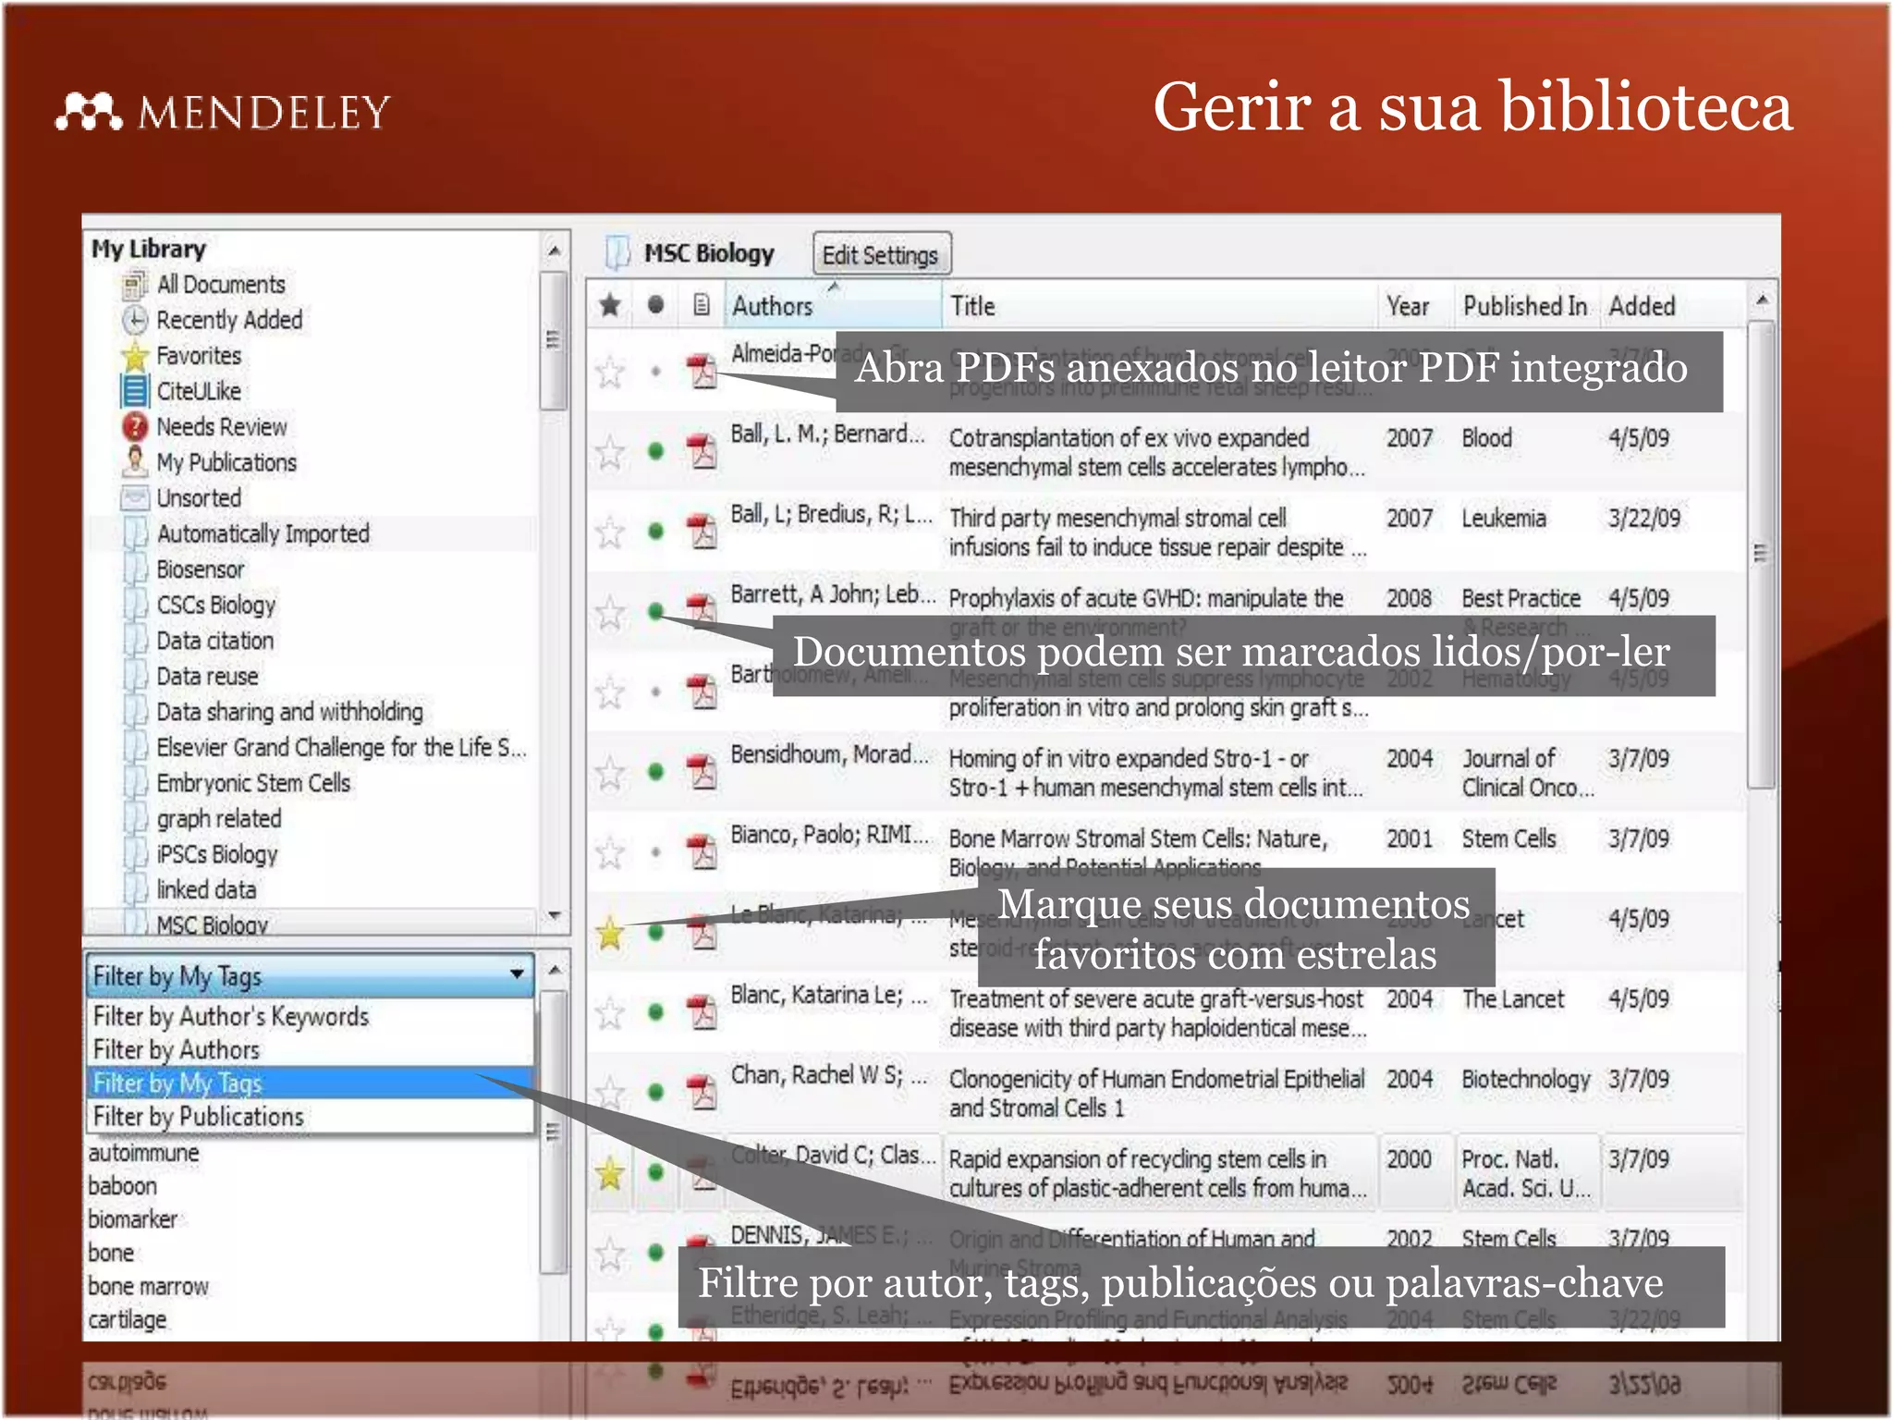
Task: Unstar the Colter, David C document
Action: click(610, 1174)
